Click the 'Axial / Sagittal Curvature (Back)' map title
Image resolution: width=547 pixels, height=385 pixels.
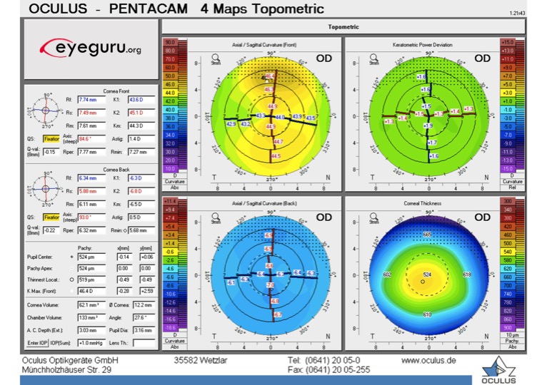(x=264, y=203)
